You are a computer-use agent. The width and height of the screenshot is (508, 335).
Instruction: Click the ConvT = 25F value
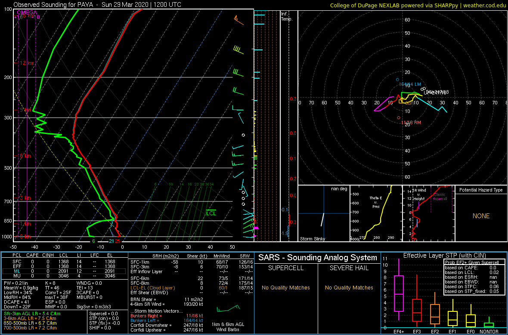58,293
